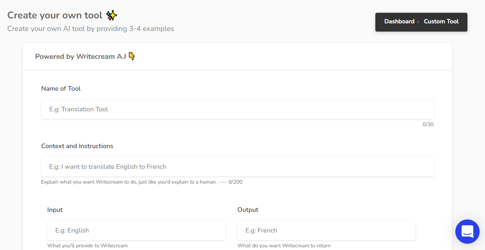
Task: Click the Output column label
Action: pyautogui.click(x=248, y=210)
